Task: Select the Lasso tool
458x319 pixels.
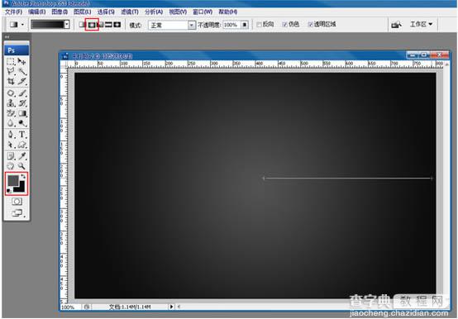Action: click(11, 71)
